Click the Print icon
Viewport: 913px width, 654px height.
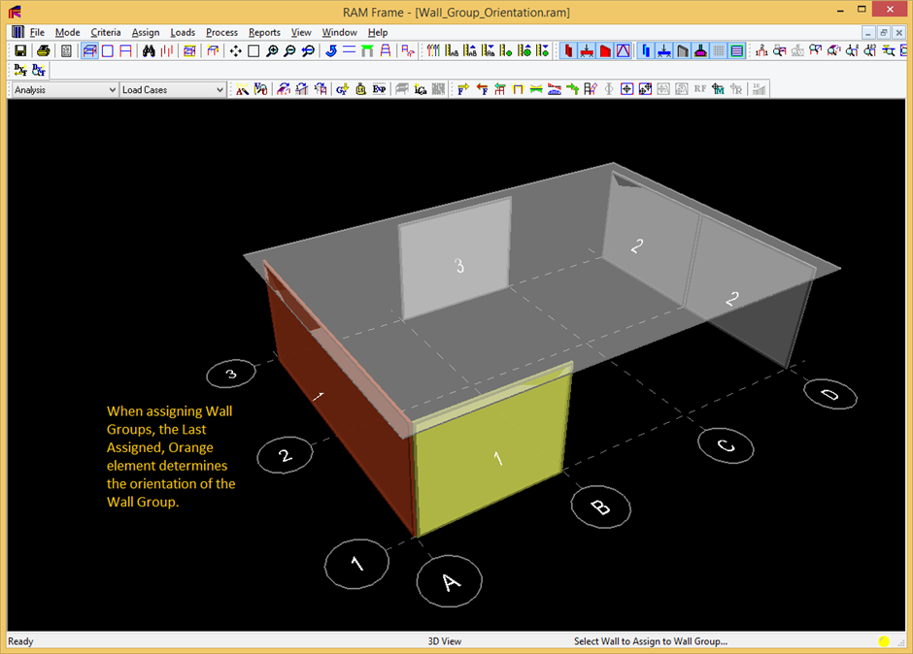tap(44, 51)
